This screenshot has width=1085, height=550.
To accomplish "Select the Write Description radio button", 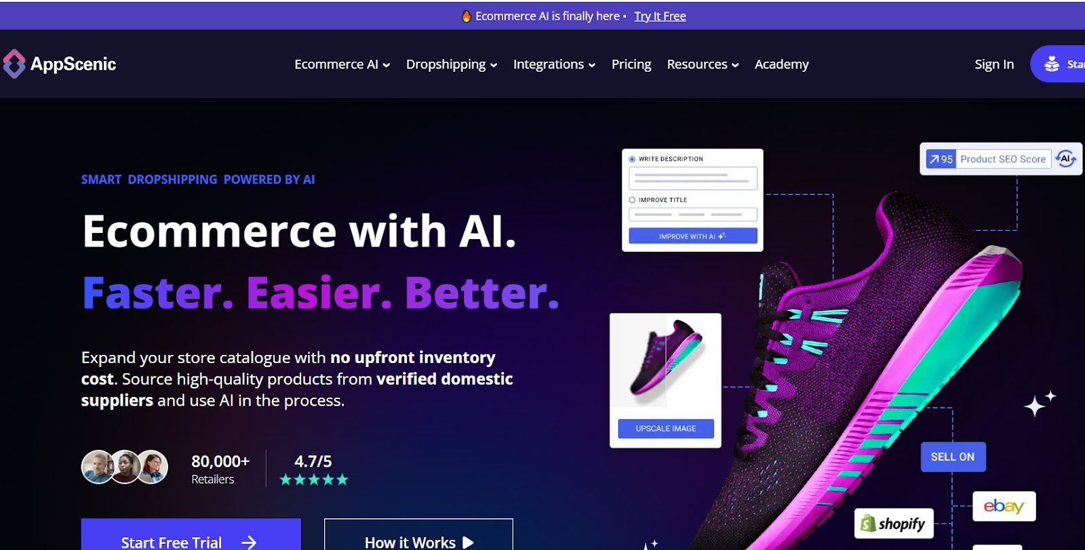I will [632, 159].
